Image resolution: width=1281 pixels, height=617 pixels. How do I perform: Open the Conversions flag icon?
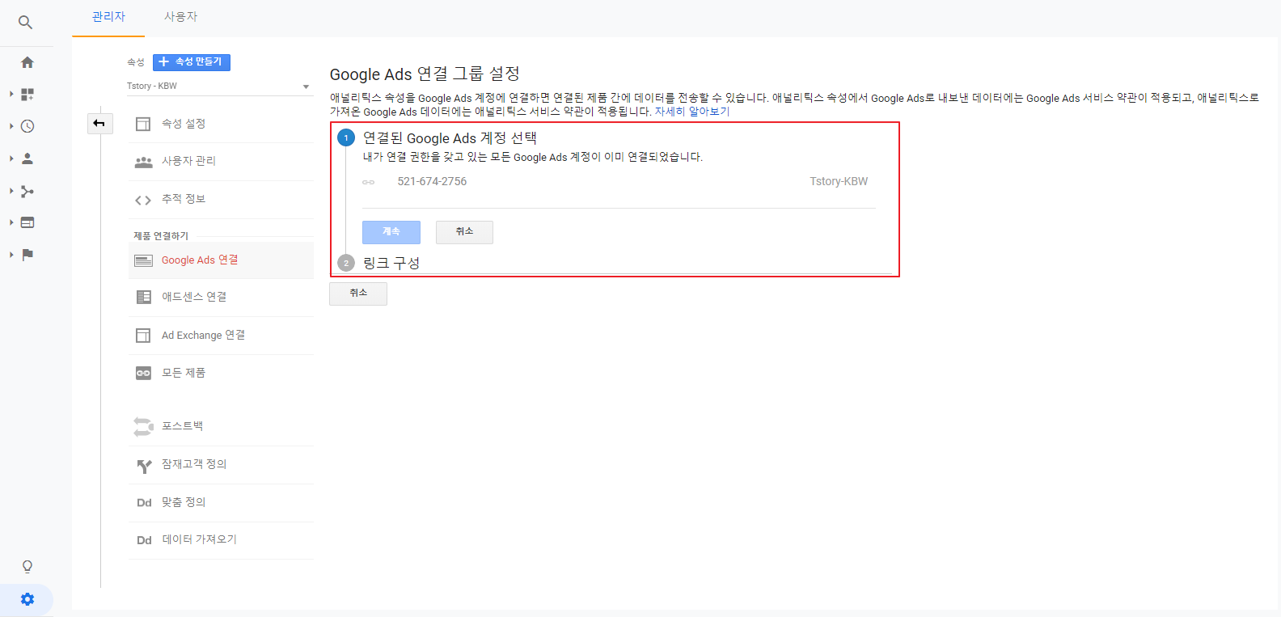click(27, 255)
